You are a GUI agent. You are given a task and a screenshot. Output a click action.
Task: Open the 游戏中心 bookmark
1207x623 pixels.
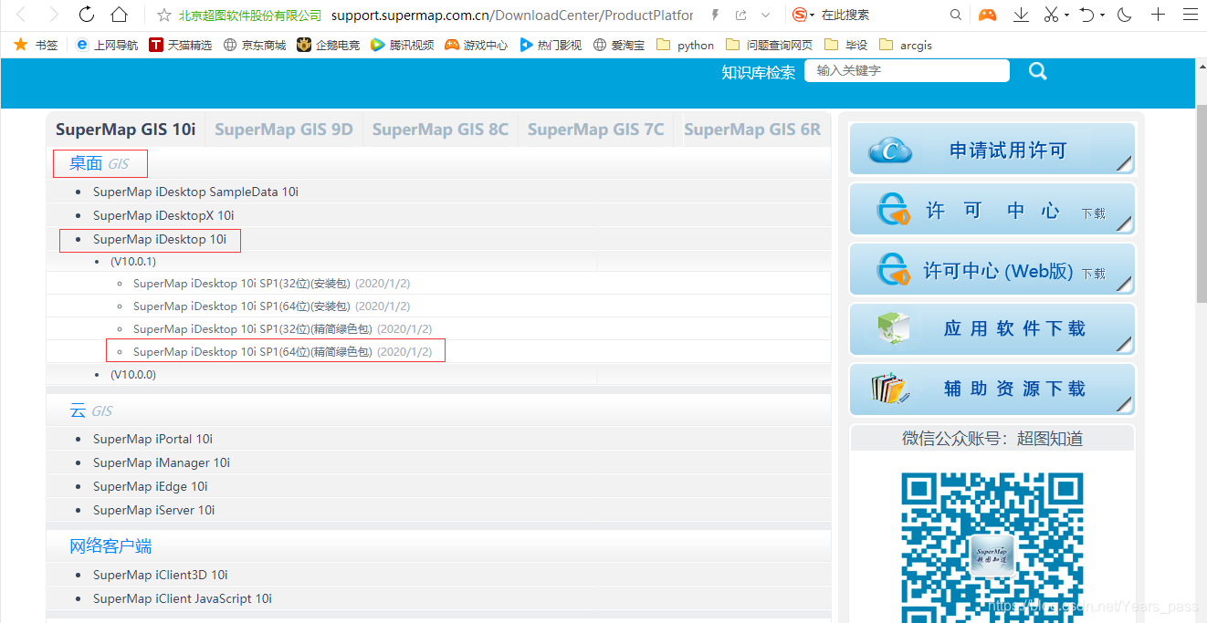tap(477, 45)
